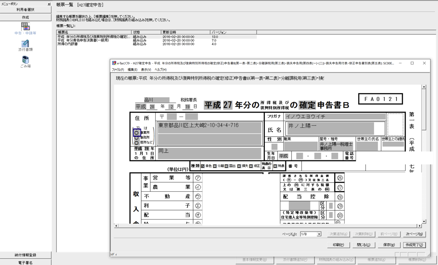Open the ファイル(F) menu
Viewport: 438px width, 265px height.
(x=118, y=70)
